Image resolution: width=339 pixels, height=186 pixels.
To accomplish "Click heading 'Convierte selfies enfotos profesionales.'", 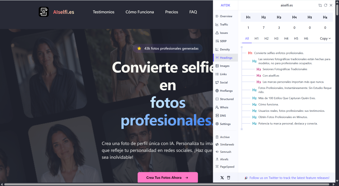I will (279, 53).
